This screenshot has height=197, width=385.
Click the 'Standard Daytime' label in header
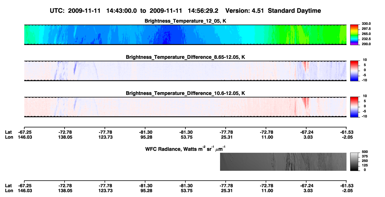point(294,11)
